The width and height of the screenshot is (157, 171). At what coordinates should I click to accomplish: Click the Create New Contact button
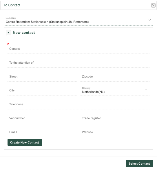coord(25,142)
